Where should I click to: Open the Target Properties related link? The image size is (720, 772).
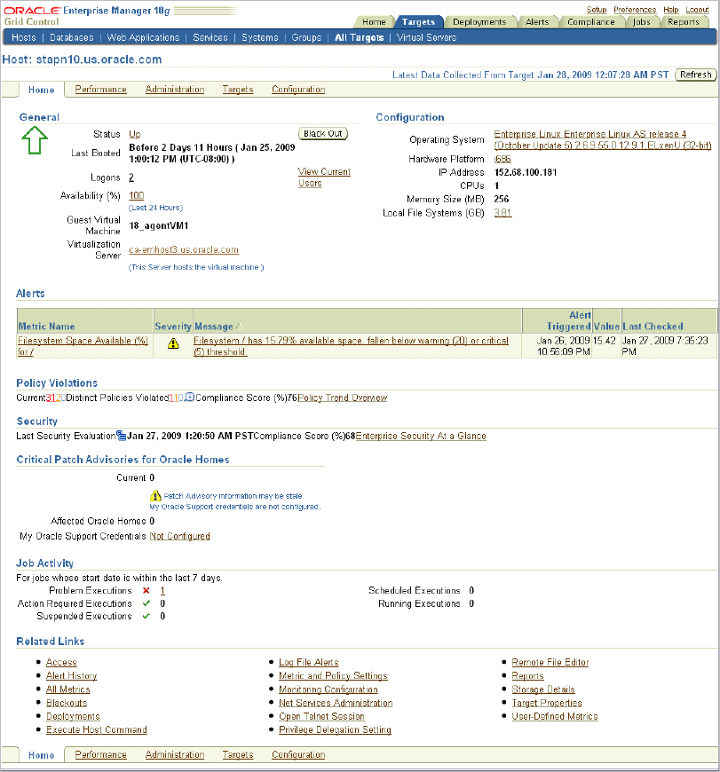click(547, 703)
